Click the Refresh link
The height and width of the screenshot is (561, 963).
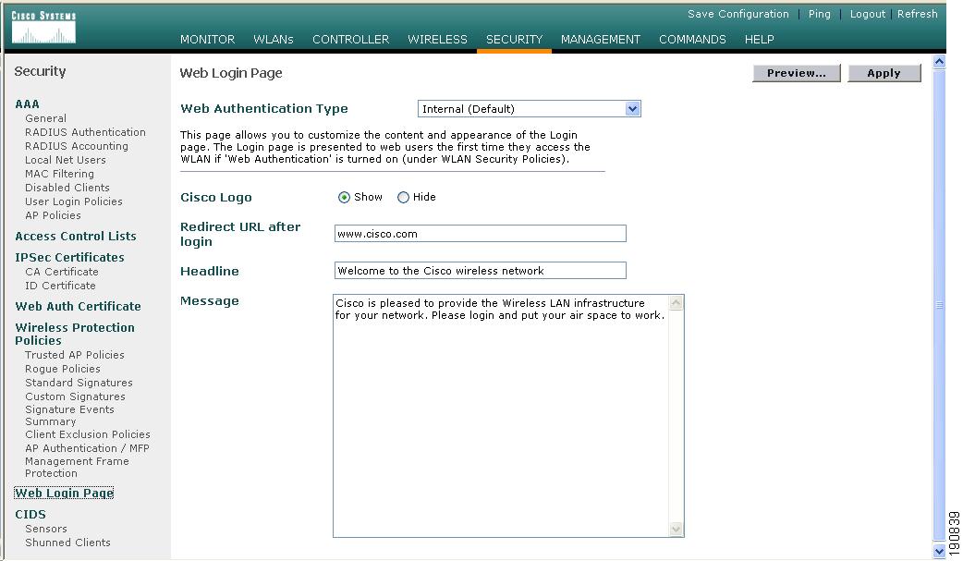tap(918, 14)
